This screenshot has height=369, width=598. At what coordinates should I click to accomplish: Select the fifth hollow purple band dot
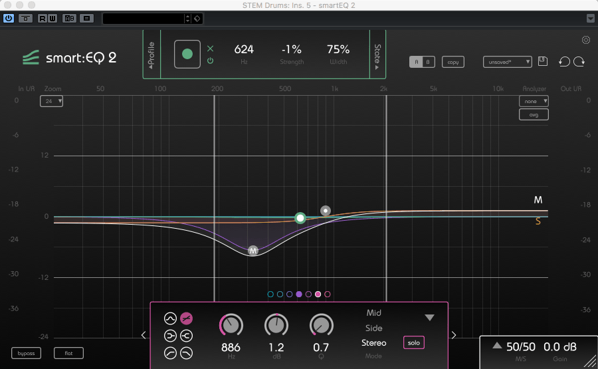[x=308, y=295]
